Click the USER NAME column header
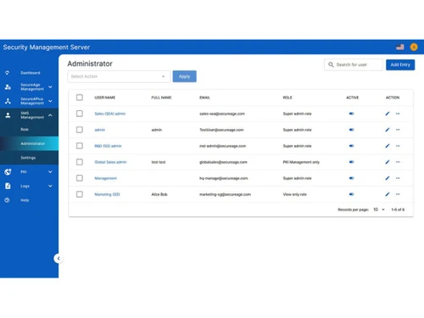The width and height of the screenshot is (424, 318). tap(105, 98)
